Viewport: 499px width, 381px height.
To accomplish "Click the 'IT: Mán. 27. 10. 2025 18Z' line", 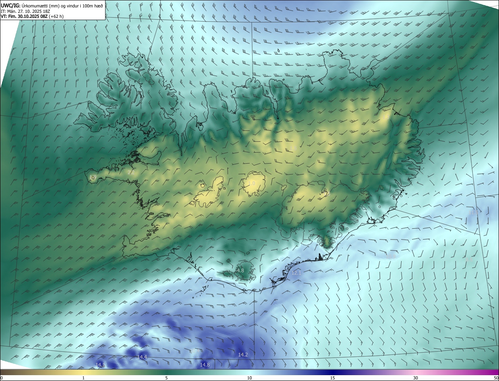I will point(25,11).
